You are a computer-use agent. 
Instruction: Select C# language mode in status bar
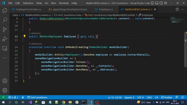pos(156,97)
